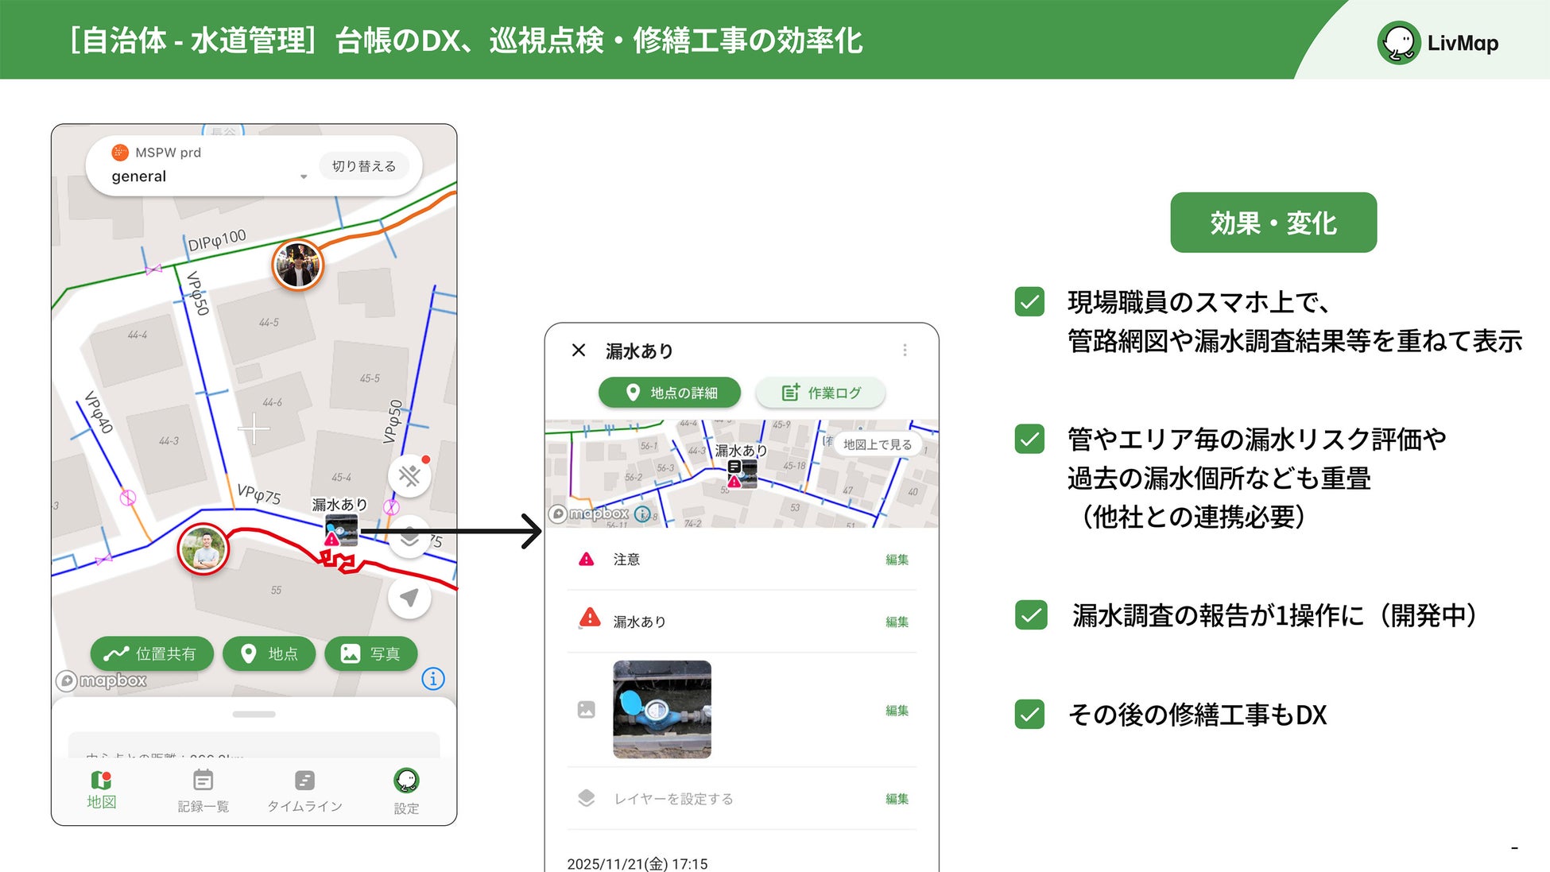The width and height of the screenshot is (1550, 872).
Task: Select the 作業ログ tab
Action: point(820,393)
